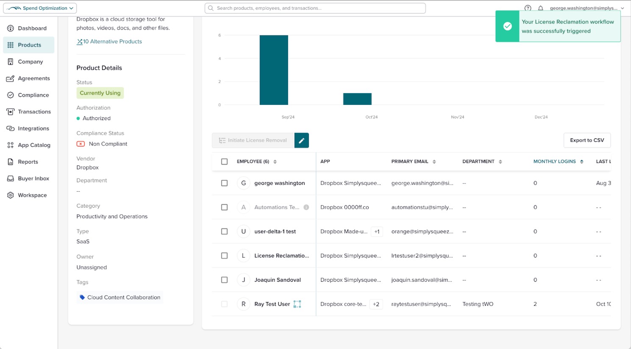Click the product search field
Image resolution: width=631 pixels, height=349 pixels.
point(315,8)
